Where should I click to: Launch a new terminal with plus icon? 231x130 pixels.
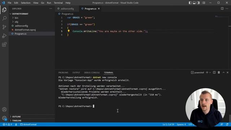pyautogui.click(x=207, y=72)
